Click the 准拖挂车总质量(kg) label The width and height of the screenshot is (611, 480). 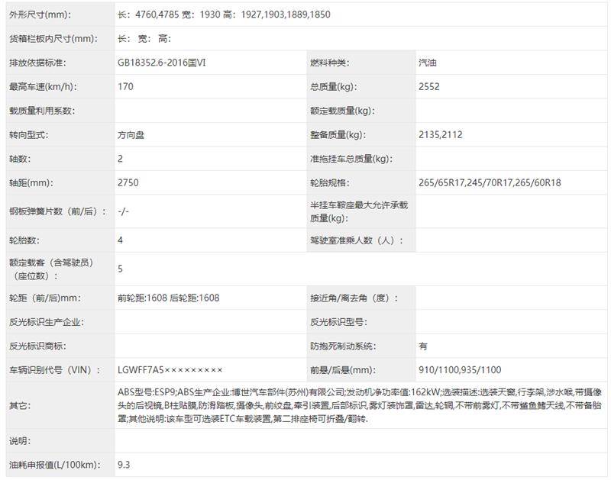[351, 159]
